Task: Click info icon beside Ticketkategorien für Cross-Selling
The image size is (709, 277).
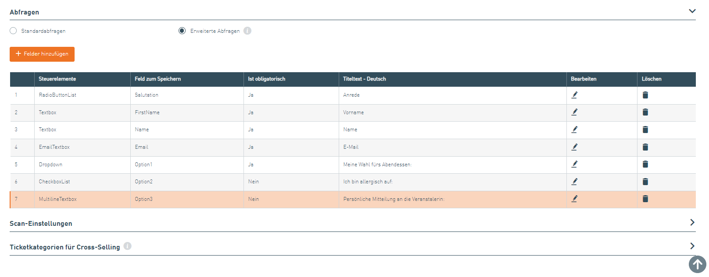Action: (x=127, y=246)
